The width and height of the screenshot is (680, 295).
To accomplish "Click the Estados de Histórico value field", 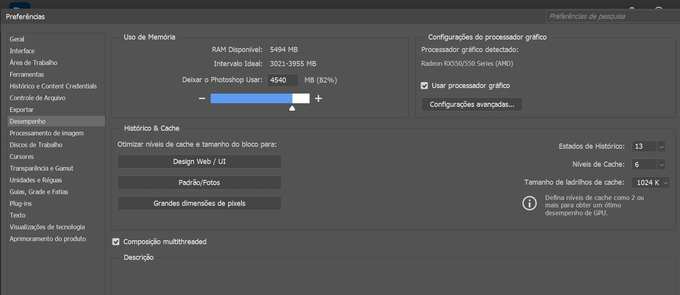I will (x=644, y=146).
